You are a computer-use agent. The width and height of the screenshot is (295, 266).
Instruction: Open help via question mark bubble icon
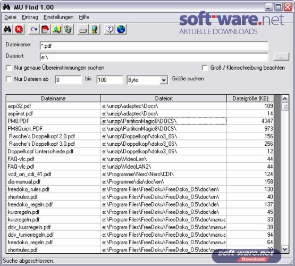pos(109,29)
